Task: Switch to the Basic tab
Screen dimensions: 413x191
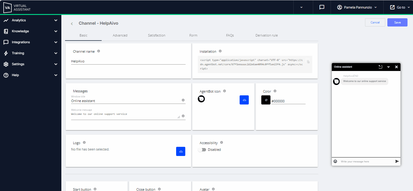Action: (x=83, y=35)
